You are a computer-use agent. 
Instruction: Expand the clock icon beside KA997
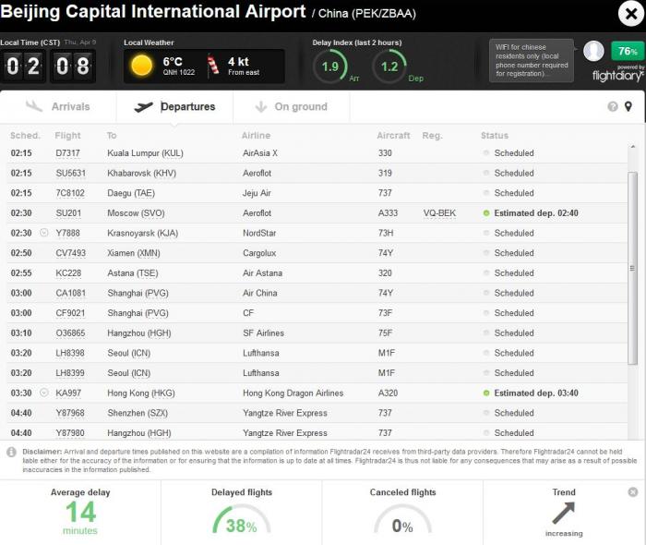click(x=43, y=393)
